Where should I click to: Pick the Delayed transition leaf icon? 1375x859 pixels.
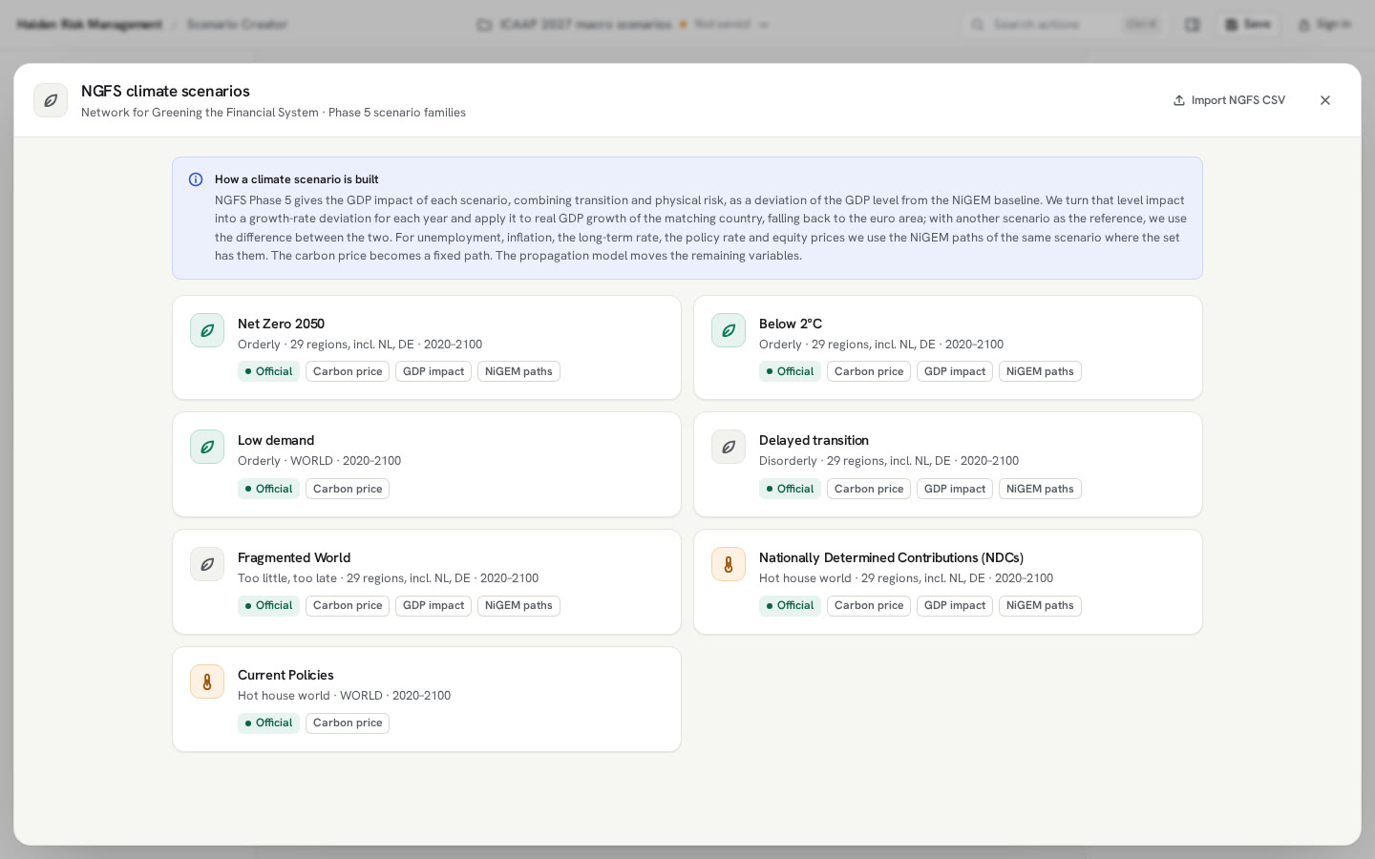[729, 447]
